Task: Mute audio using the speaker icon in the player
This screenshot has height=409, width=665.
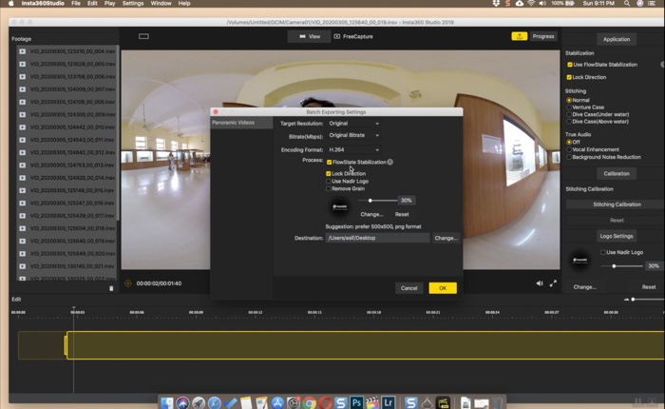Action: 540,283
